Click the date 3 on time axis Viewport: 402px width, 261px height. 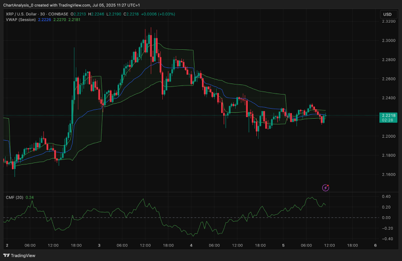[99, 245]
